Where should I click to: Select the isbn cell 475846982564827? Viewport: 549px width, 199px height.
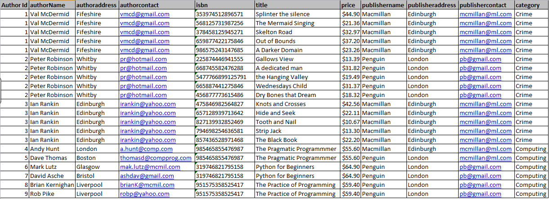click(224, 104)
